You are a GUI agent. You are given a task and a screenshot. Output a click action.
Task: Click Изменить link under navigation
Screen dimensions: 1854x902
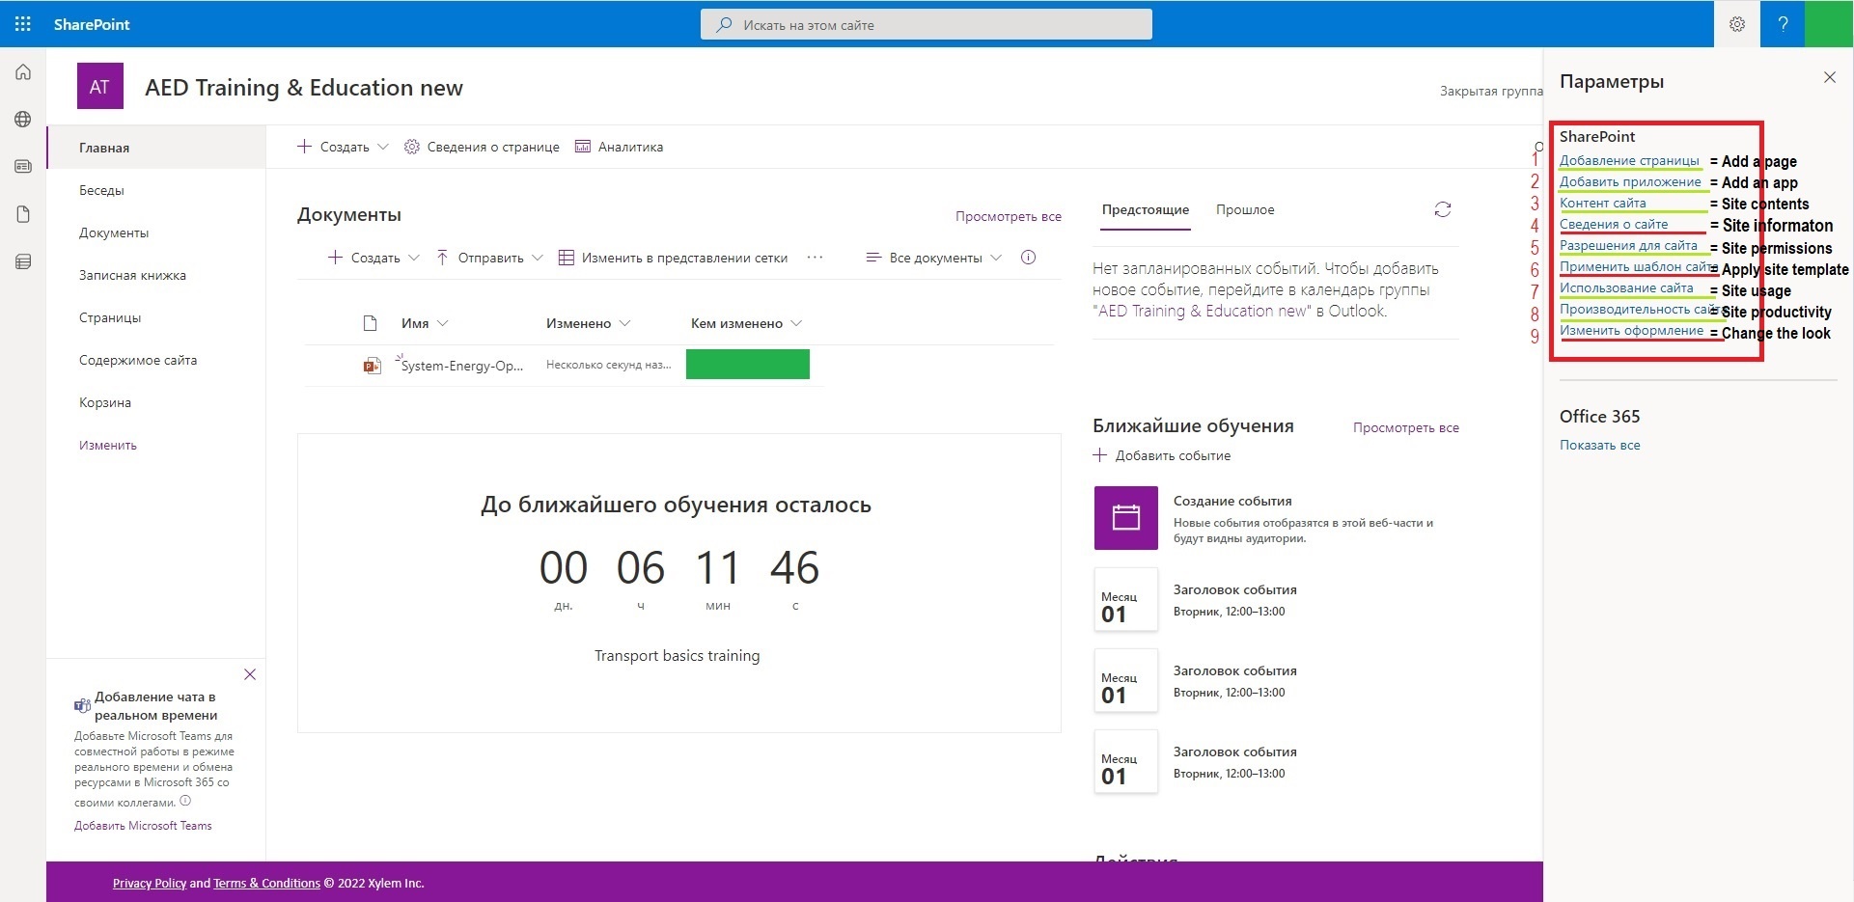point(108,445)
